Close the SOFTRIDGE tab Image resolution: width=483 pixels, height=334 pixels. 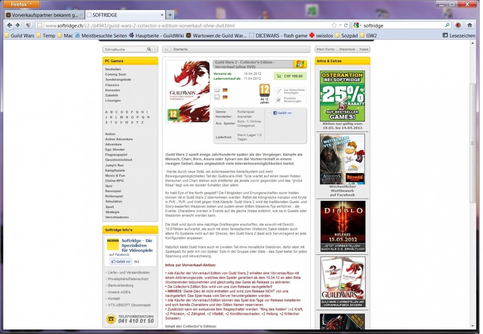click(162, 15)
